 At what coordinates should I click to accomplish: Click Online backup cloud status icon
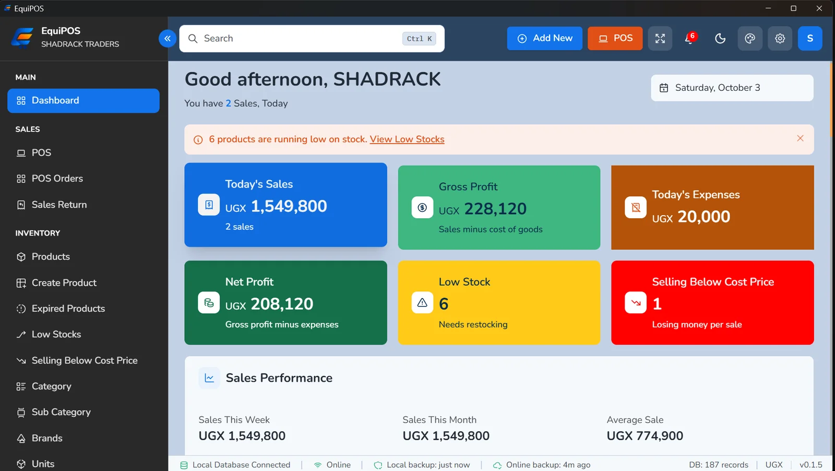coord(497,465)
